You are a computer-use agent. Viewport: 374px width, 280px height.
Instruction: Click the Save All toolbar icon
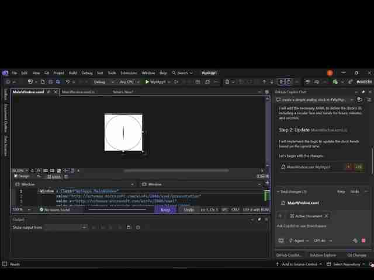(58, 82)
